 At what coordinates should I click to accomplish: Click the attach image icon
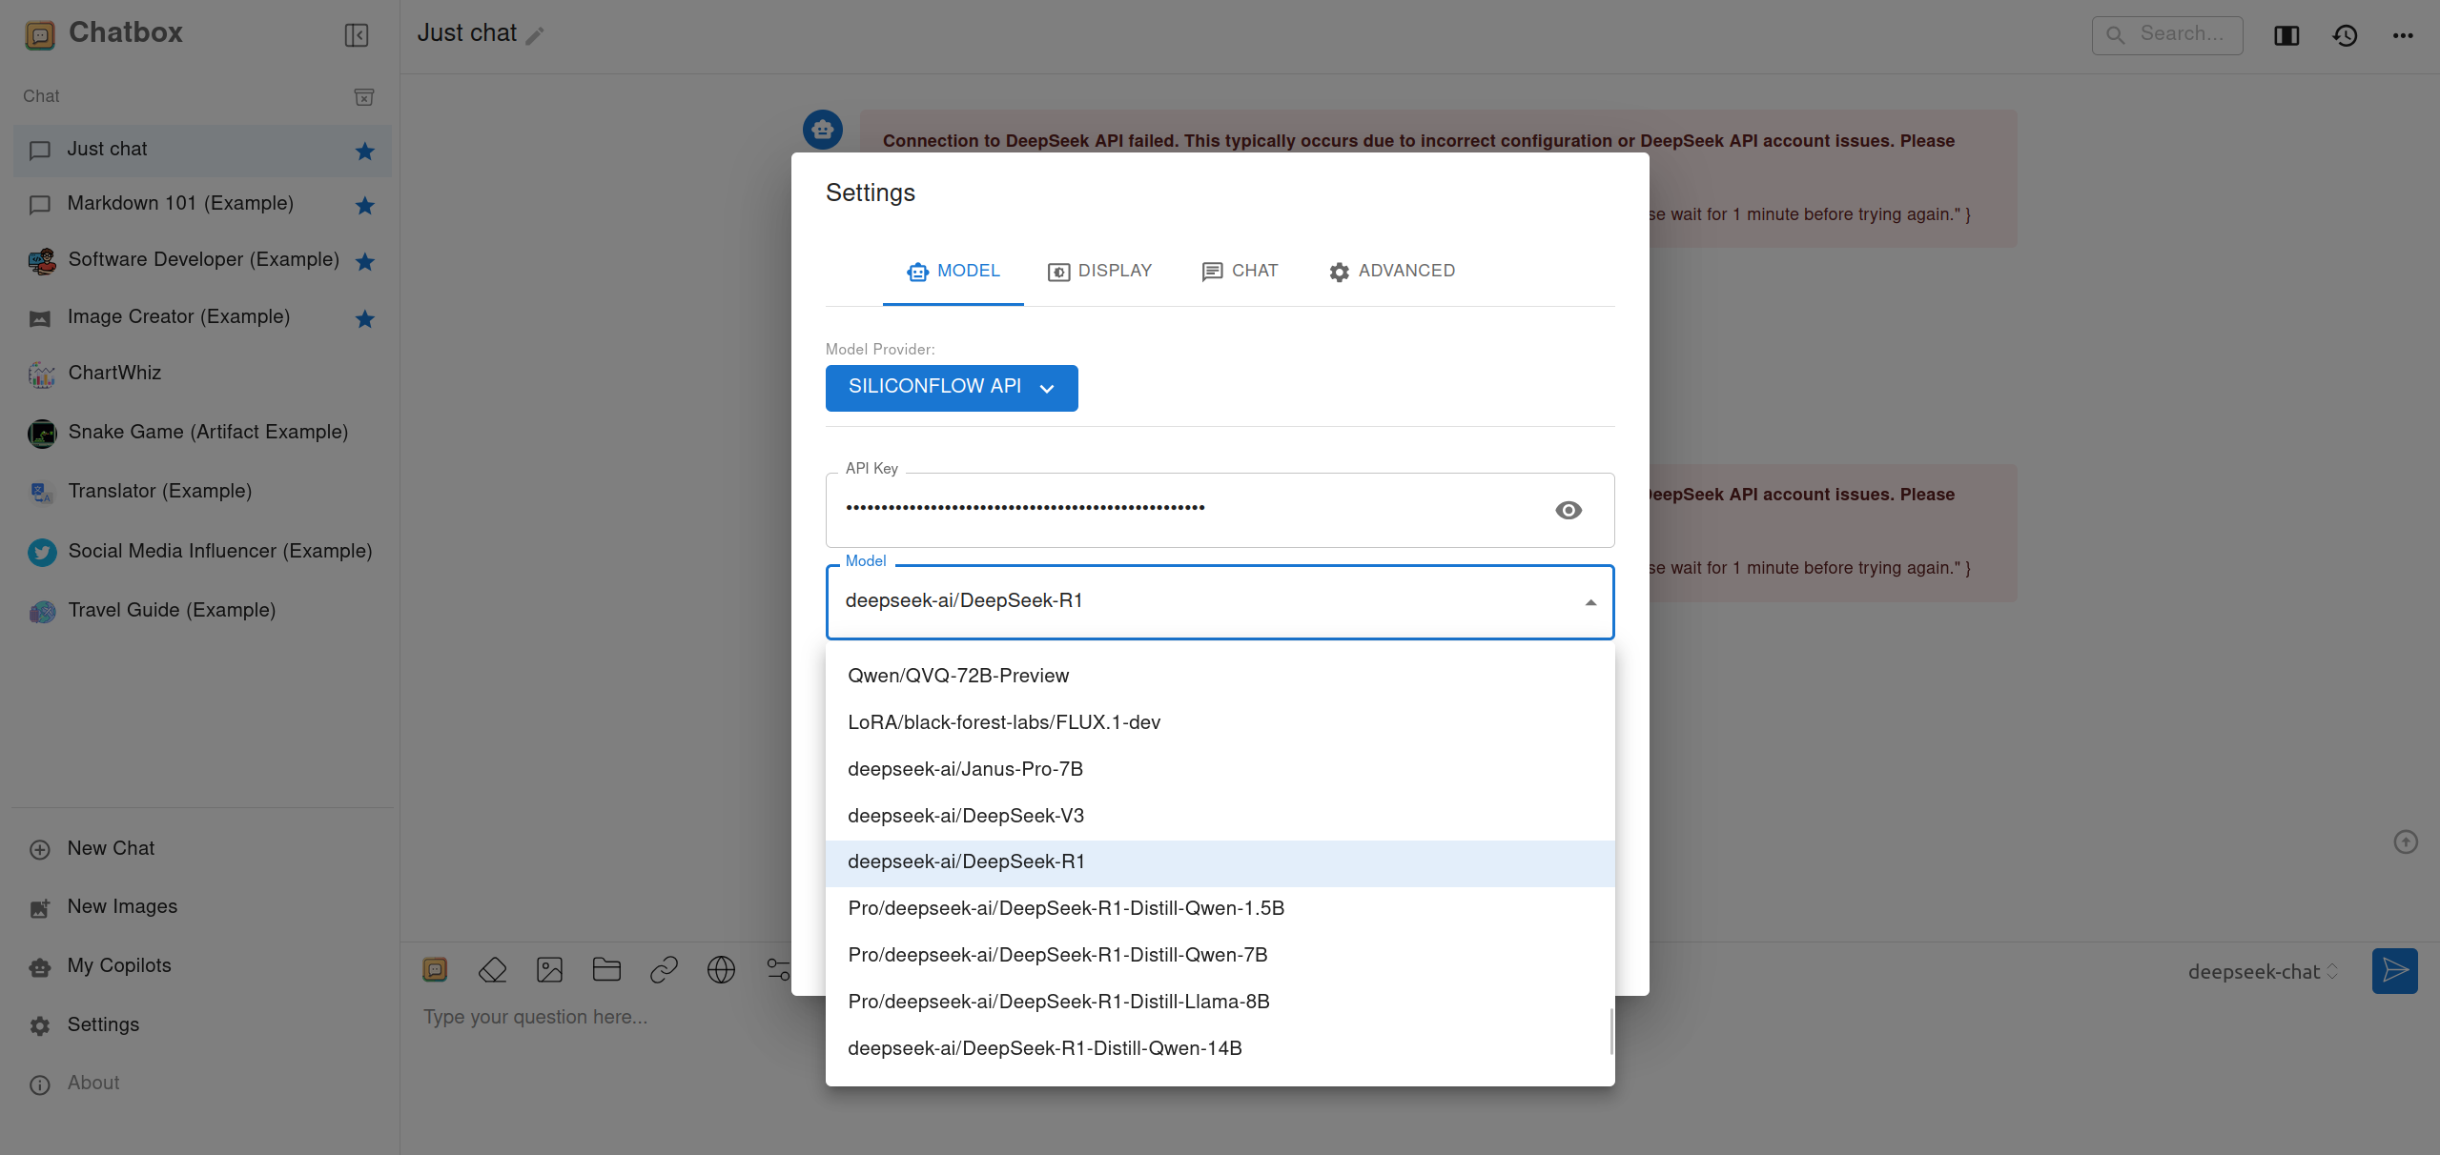[549, 970]
